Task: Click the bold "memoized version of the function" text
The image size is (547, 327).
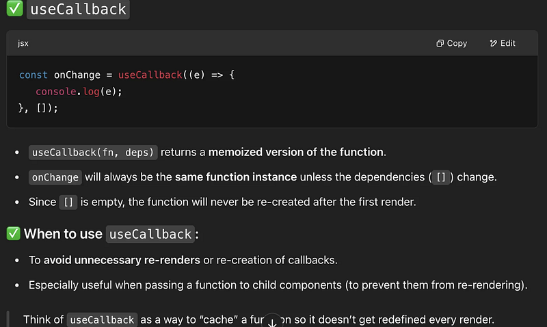Action: point(297,152)
